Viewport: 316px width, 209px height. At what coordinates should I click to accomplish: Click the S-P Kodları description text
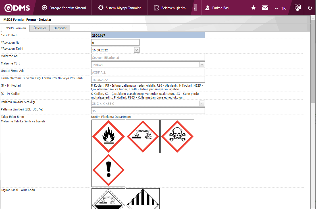tap(145, 96)
